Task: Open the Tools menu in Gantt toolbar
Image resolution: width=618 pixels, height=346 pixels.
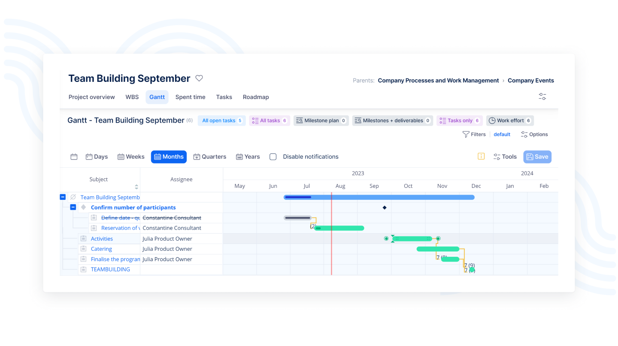Action: tap(505, 157)
